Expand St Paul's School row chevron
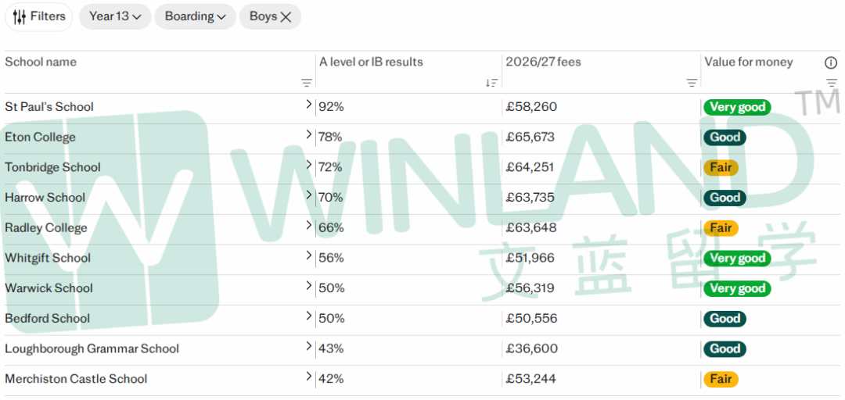The image size is (845, 400). tap(308, 105)
